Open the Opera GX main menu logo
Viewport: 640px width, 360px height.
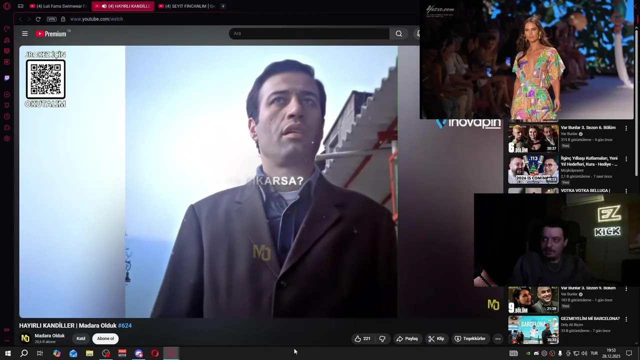tap(7, 6)
